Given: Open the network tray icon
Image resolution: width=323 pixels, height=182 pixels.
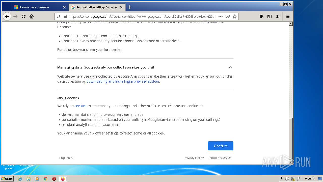Looking at the screenshot, I should 293,179.
